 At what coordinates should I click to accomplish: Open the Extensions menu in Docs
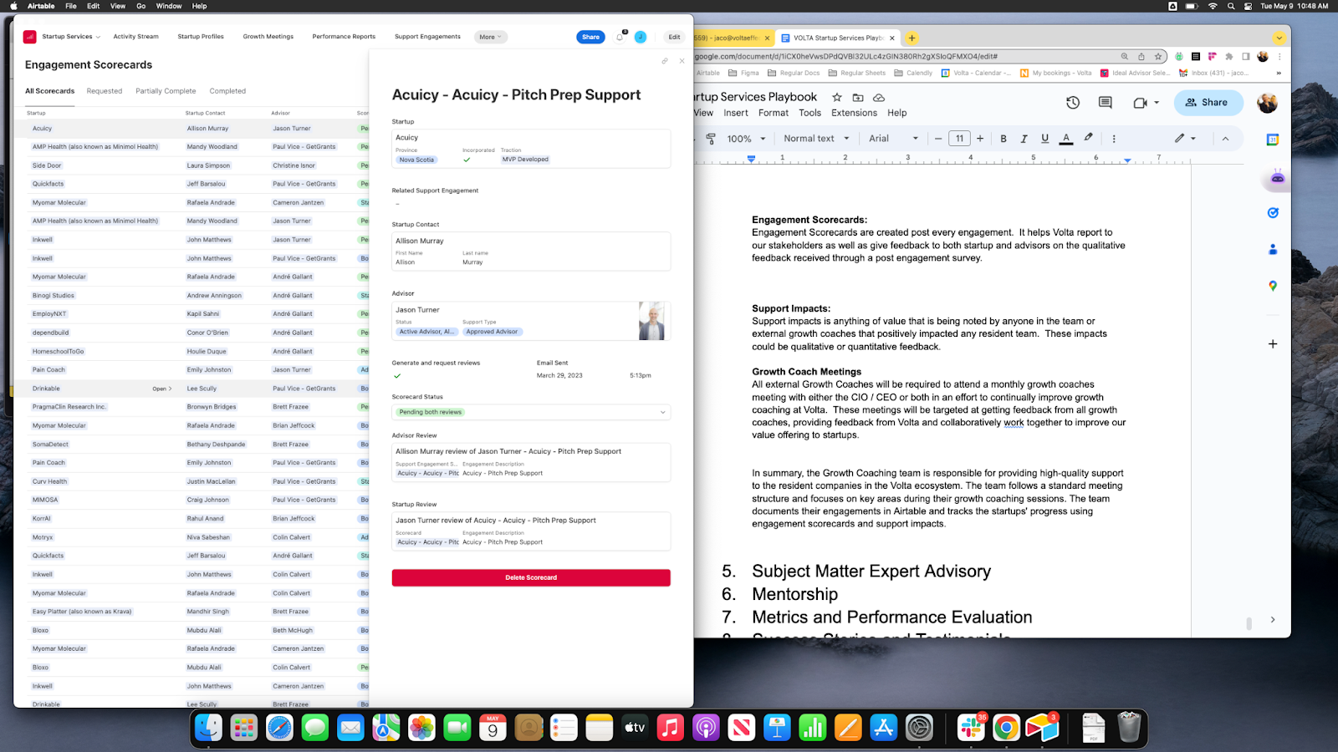point(854,113)
